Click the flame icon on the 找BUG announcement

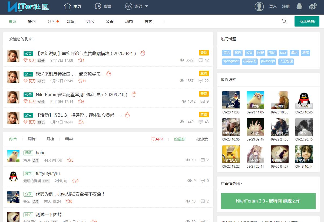(127, 115)
